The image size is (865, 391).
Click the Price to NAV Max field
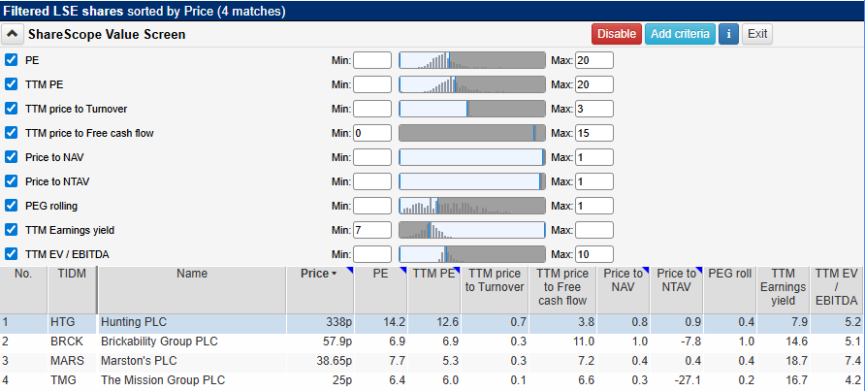click(594, 157)
